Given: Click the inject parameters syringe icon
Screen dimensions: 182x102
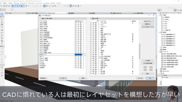Looking at the screenshot, I should [9, 6].
